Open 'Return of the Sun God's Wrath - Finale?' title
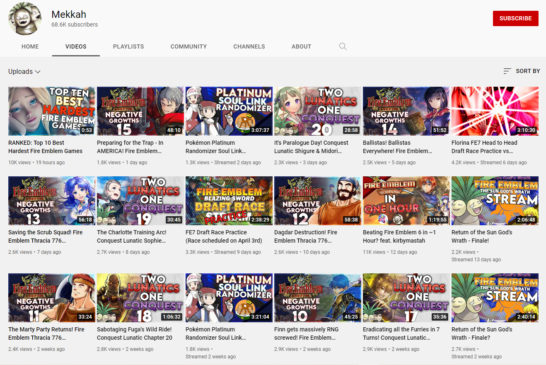This screenshot has height=365, width=546. (x=482, y=333)
